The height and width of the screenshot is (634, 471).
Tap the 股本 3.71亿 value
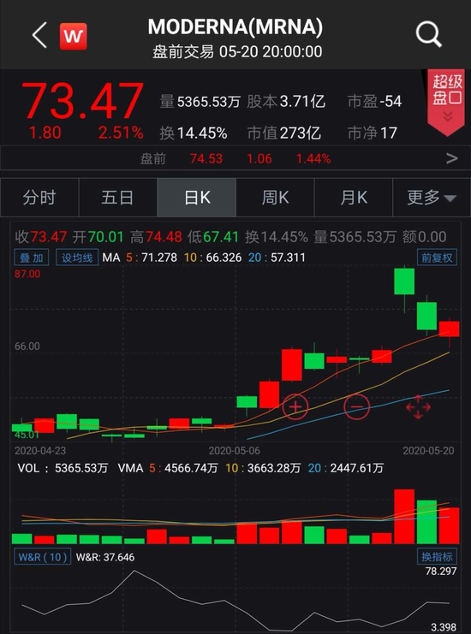point(286,102)
